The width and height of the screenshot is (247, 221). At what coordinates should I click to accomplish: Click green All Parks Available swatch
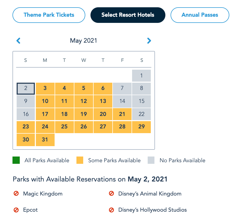(16, 160)
